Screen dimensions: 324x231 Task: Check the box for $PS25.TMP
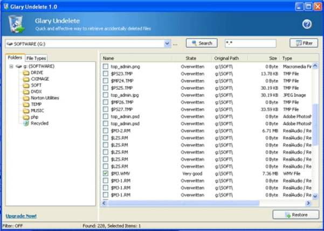[x=106, y=88]
